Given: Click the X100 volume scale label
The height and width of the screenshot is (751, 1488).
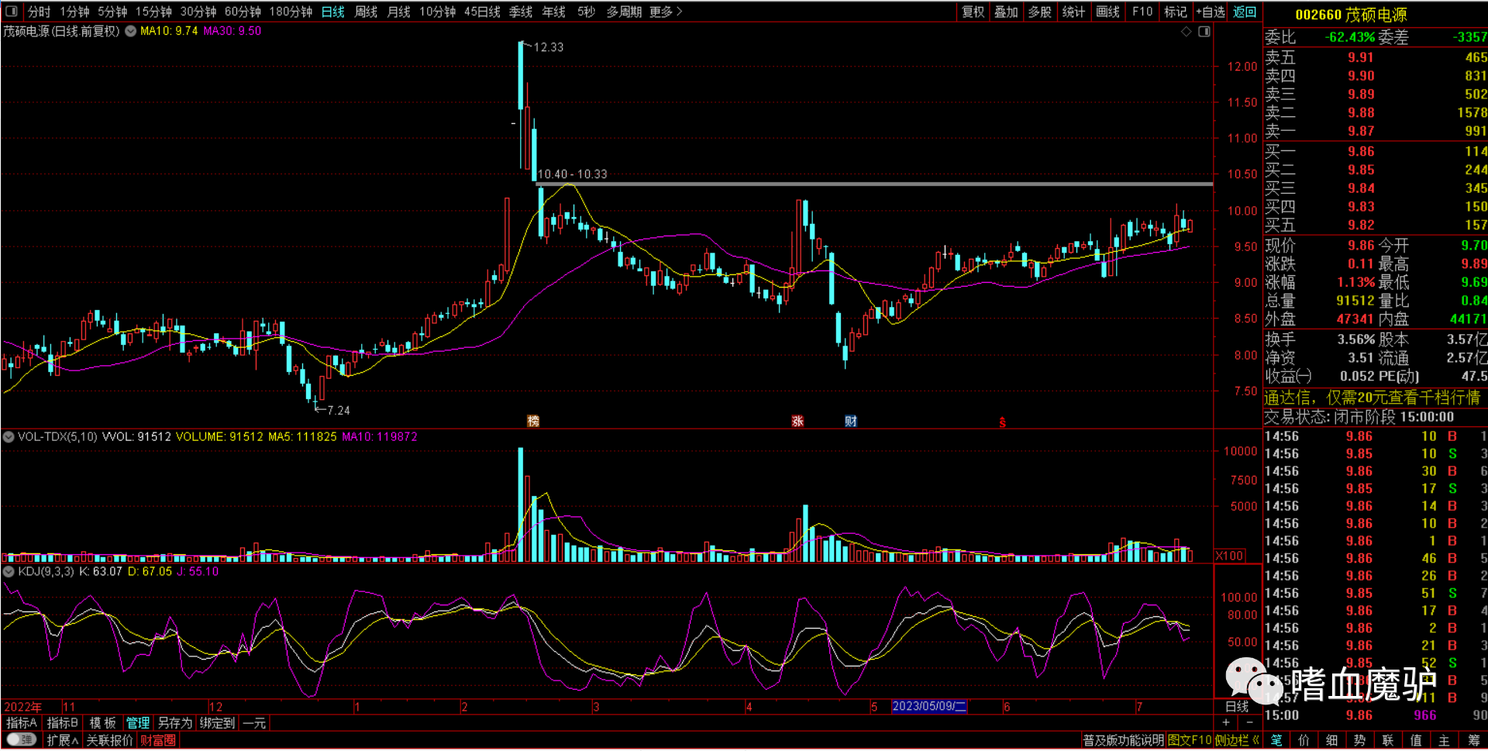Looking at the screenshot, I should tap(1230, 556).
